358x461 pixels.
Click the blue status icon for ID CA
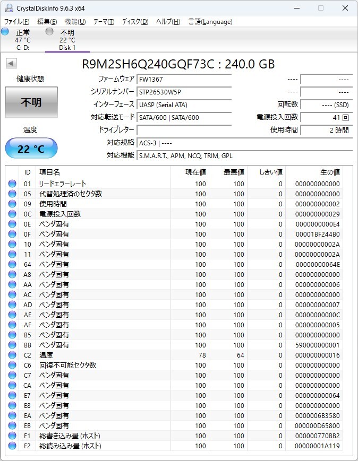pos(12,385)
